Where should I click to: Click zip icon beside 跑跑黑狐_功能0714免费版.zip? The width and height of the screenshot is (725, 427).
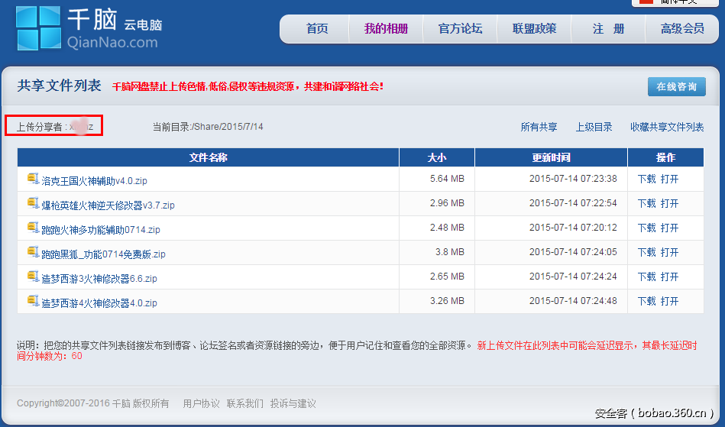tap(33, 252)
